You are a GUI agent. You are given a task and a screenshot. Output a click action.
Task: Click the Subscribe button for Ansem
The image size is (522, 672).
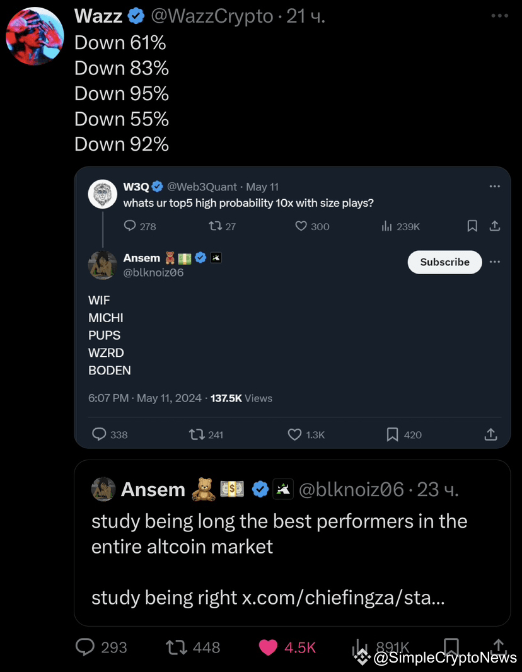point(444,262)
